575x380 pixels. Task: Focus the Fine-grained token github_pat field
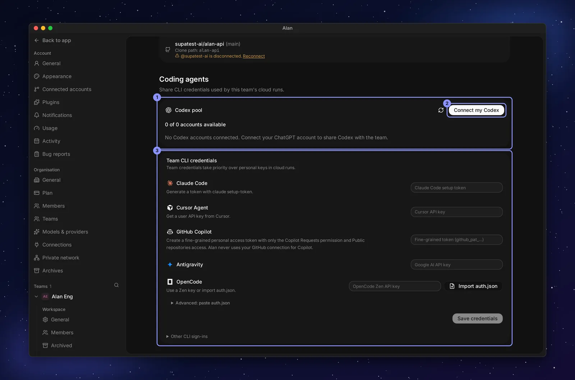(456, 240)
